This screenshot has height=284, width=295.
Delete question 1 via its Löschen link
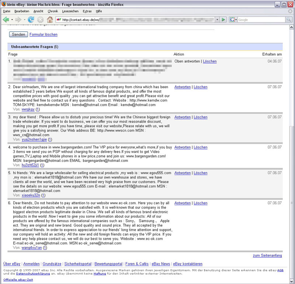point(209,61)
